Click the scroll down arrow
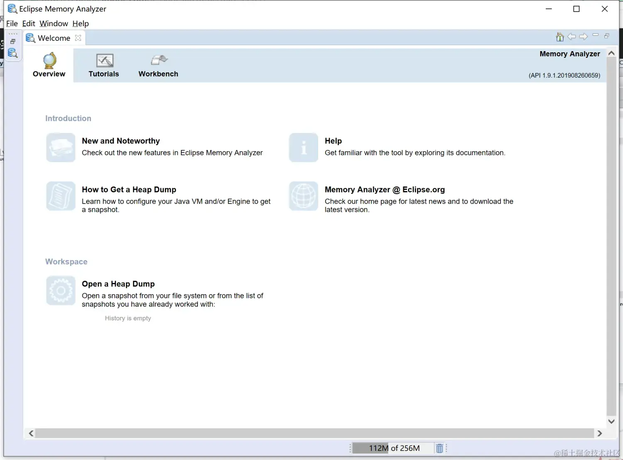The image size is (623, 460). pos(611,421)
